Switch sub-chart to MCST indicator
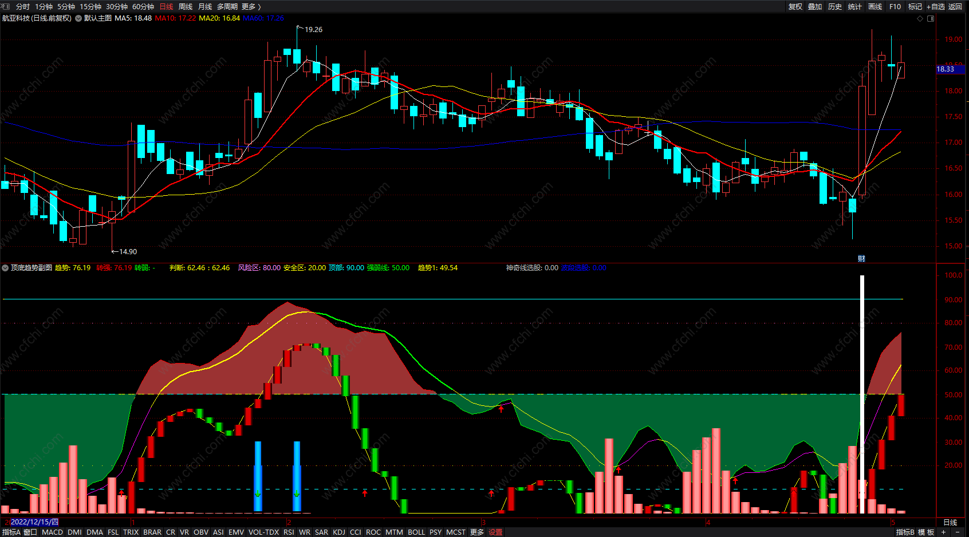The image size is (969, 537). click(456, 532)
